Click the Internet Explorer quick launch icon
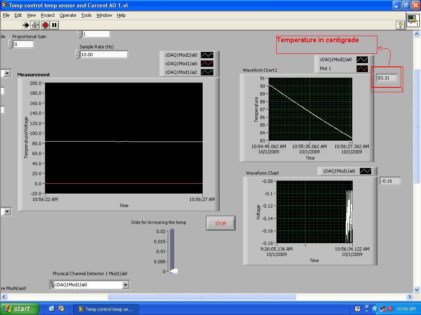This screenshot has height=315, width=421. [52, 309]
